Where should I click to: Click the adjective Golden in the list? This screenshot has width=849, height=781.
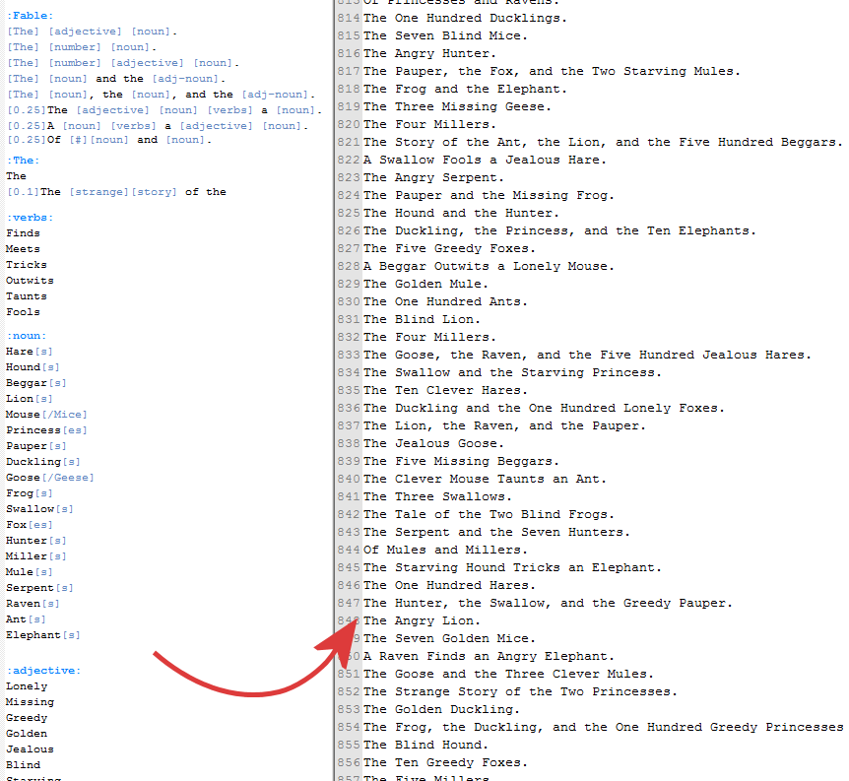point(27,734)
